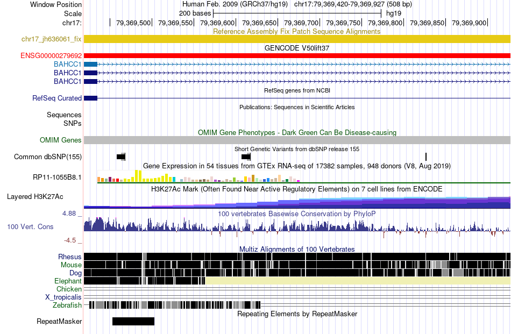Open Multiz Alignments of 100 Vertebrates title

coord(297,249)
